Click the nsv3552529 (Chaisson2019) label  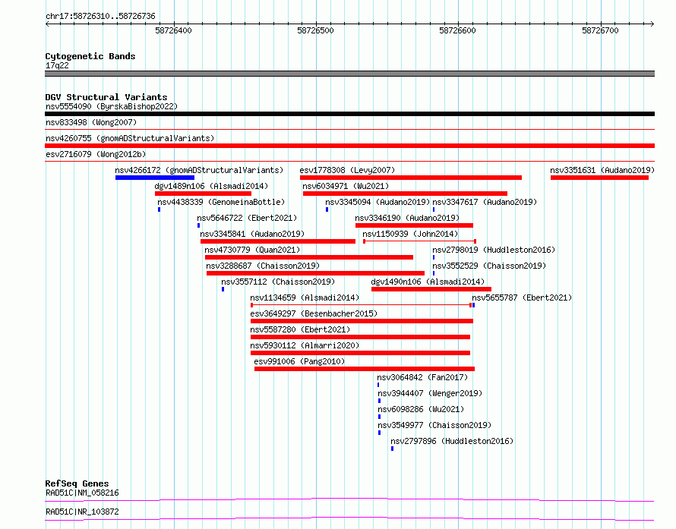tap(489, 266)
